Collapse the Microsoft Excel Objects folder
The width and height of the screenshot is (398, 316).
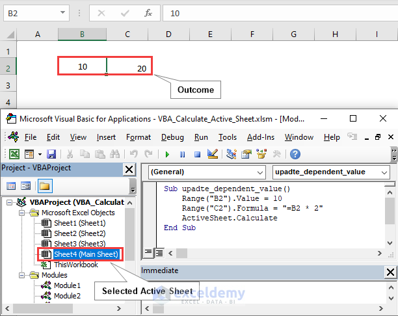coord(22,213)
